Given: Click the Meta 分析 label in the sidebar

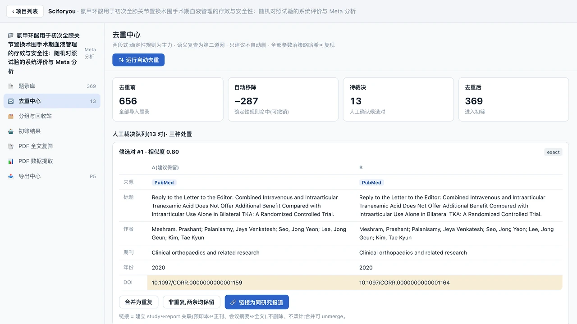Looking at the screenshot, I should pos(90,53).
